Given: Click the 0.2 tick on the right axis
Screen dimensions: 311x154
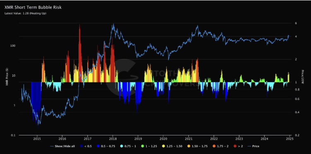Looking at the screenshot, I should 297,135.
